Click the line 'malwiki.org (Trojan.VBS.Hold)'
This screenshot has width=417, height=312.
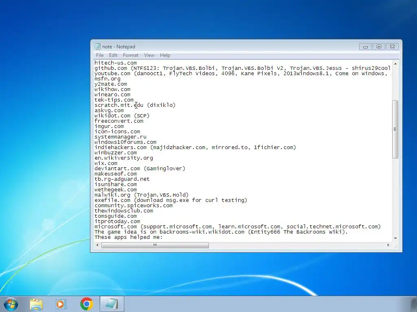(x=141, y=195)
